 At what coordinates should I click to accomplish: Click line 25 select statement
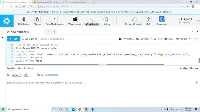click(30, 61)
